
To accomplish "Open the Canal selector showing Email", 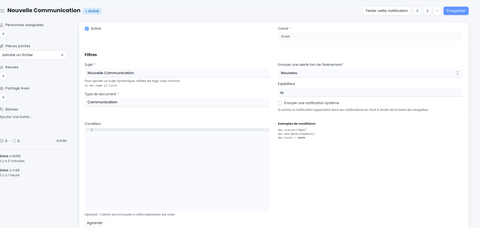I will (370, 36).
